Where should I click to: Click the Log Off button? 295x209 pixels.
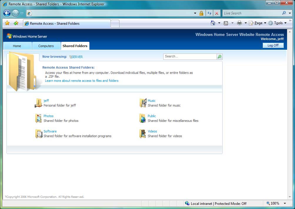click(x=273, y=45)
